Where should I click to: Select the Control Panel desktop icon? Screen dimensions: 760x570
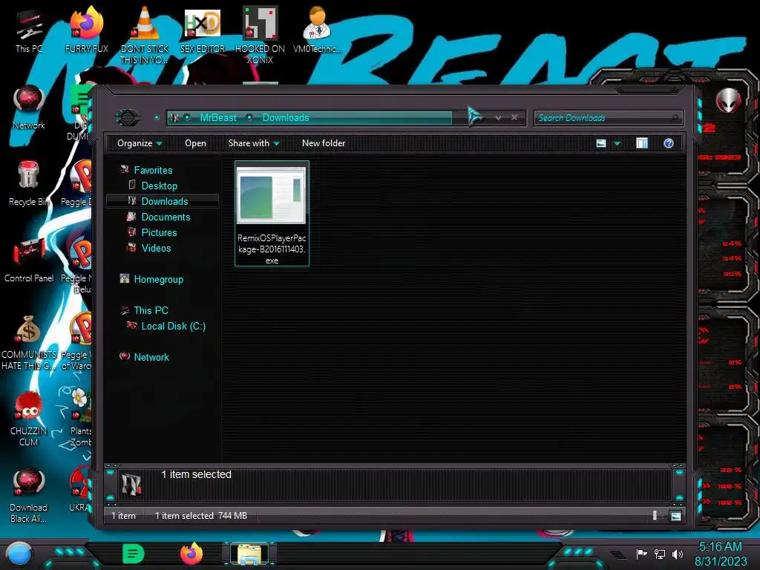point(29,261)
